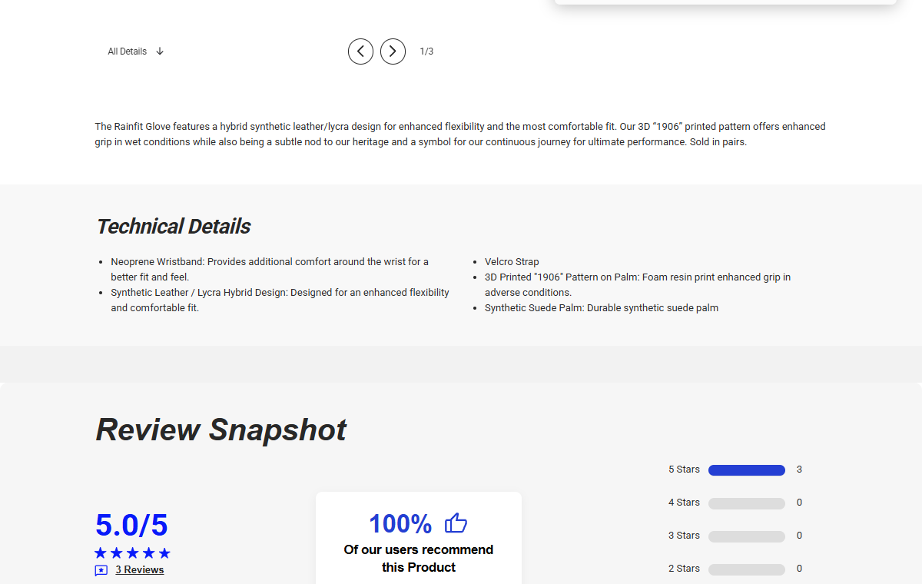The width and height of the screenshot is (922, 584).
Task: Select the 2 Stars rating bar
Action: [747, 569]
